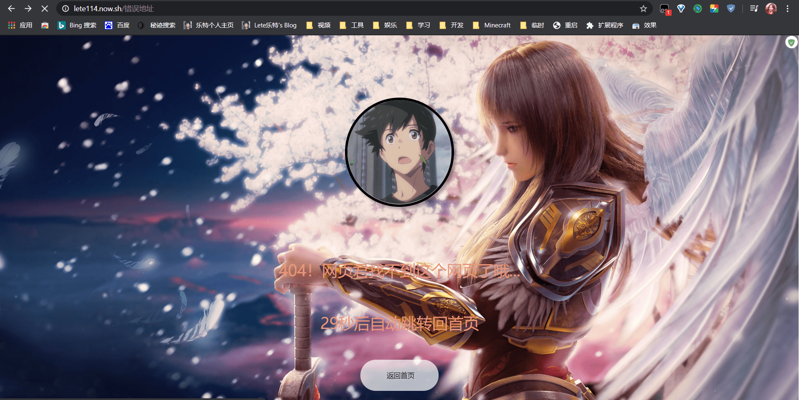This screenshot has width=799, height=400.
Task: Click the colorful lightning bolt extension icon
Action: coord(714,9)
